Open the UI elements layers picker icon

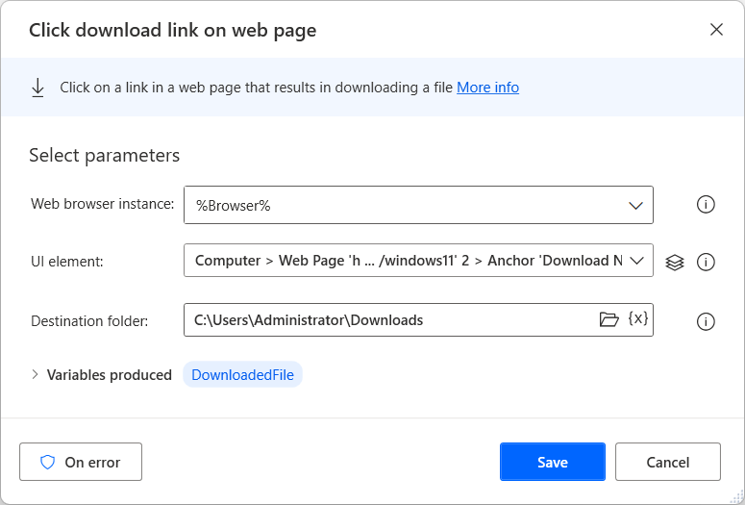pyautogui.click(x=675, y=262)
